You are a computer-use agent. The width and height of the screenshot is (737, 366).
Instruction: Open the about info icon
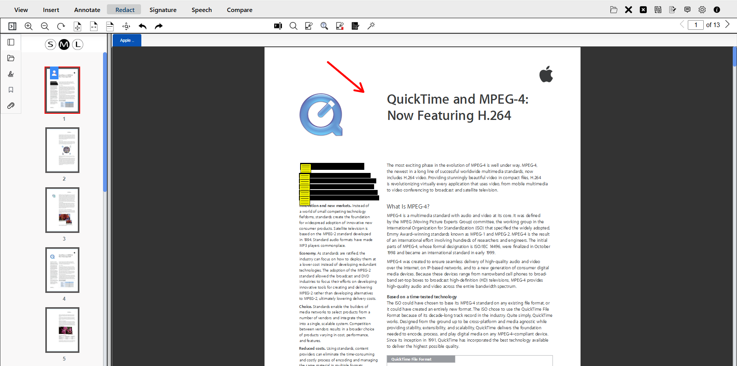point(717,10)
